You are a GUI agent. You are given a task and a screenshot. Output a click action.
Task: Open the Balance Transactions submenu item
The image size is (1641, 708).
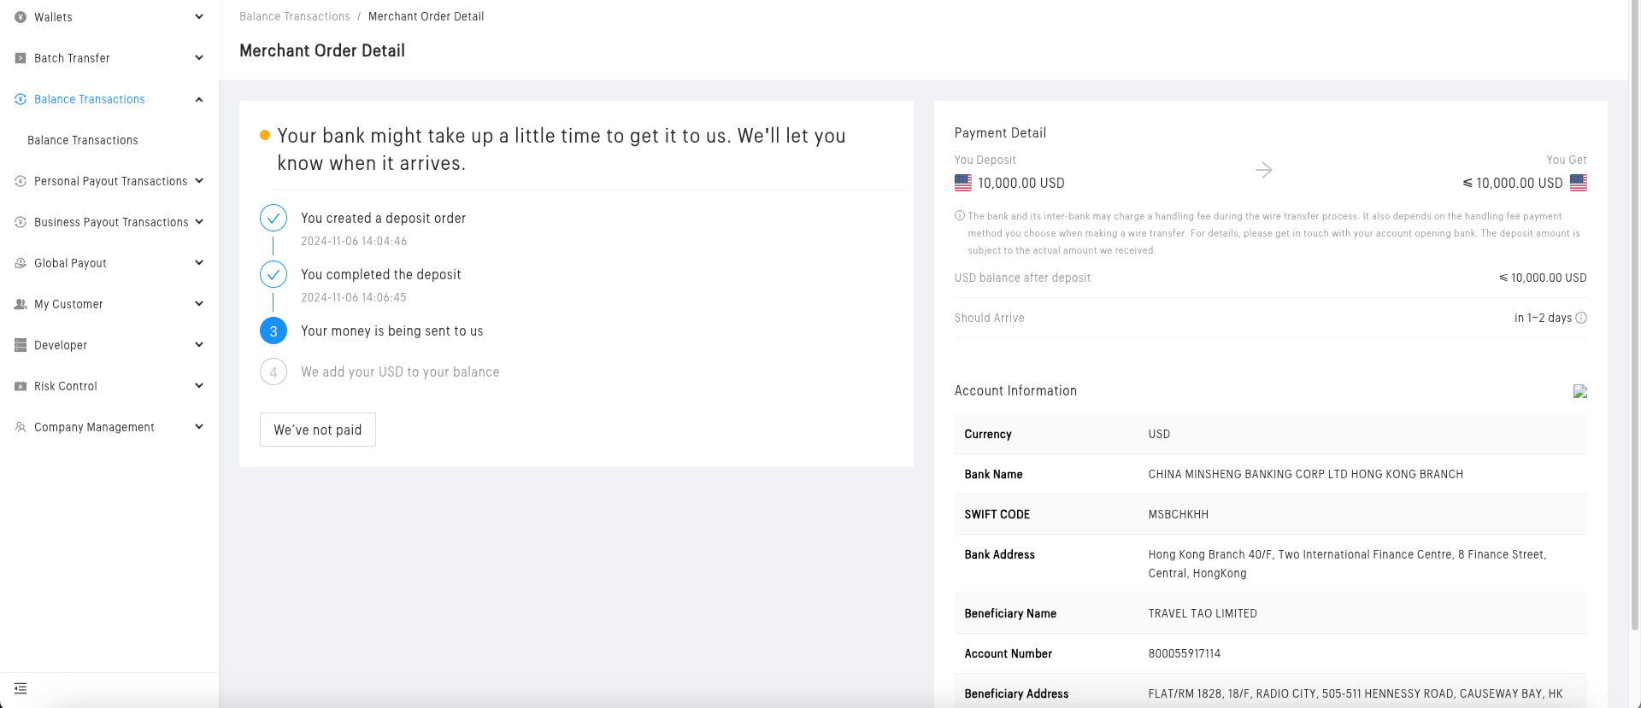(x=83, y=140)
